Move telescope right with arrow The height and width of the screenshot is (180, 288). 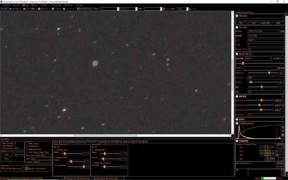click(x=273, y=153)
